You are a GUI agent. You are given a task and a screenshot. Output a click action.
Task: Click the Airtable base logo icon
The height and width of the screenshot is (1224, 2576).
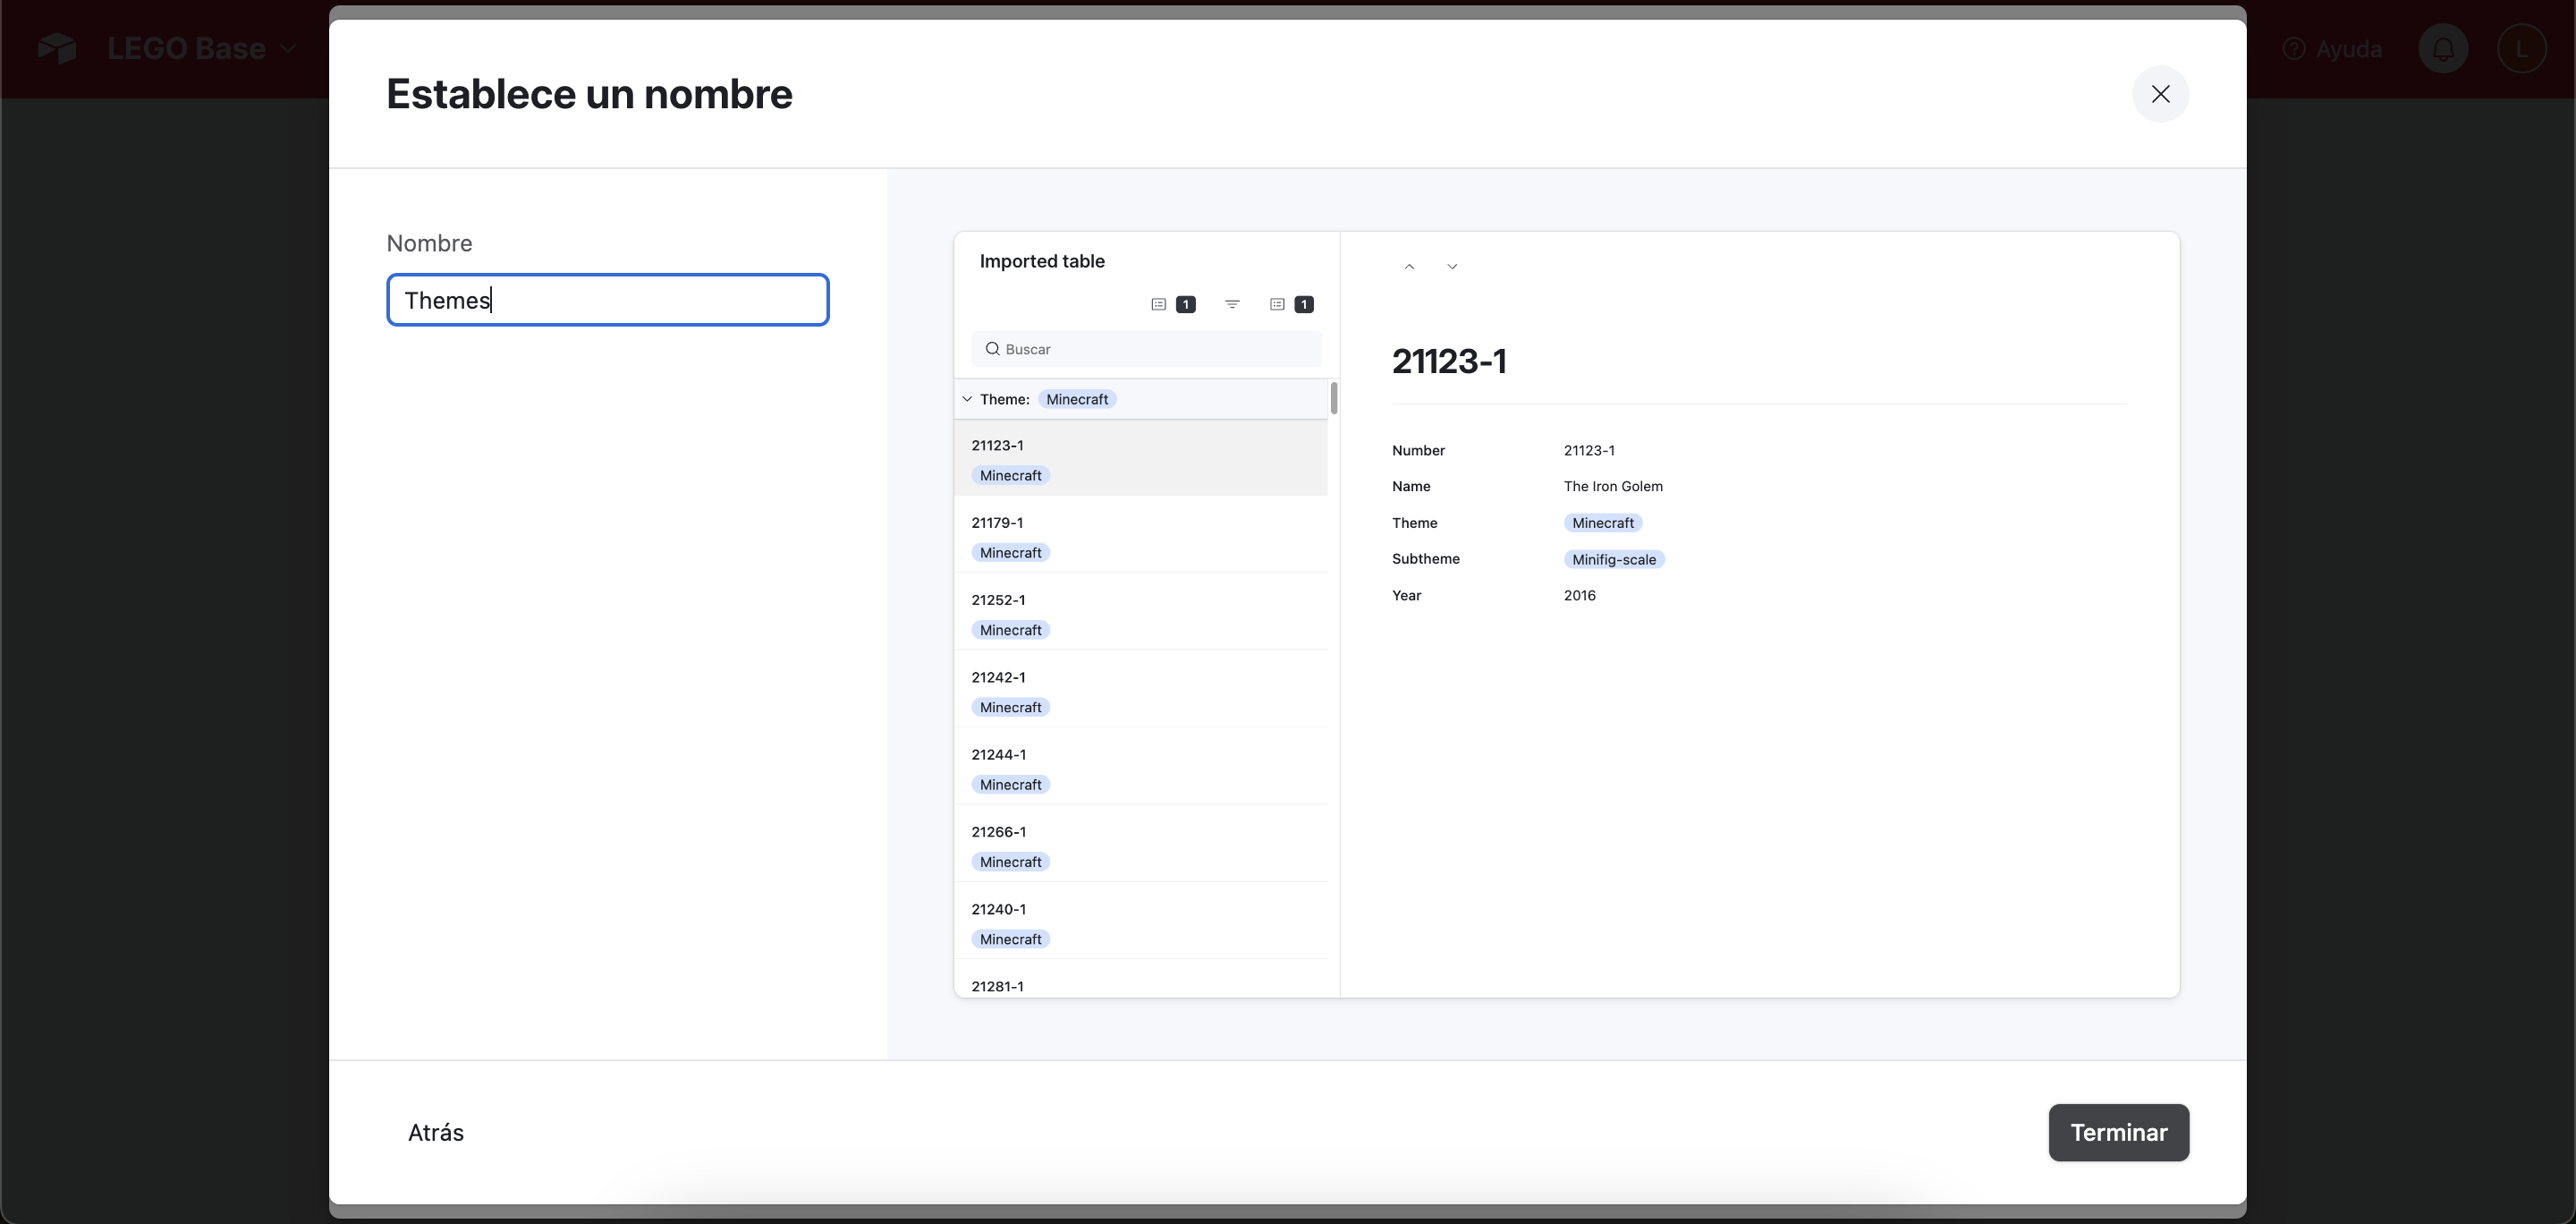57,48
